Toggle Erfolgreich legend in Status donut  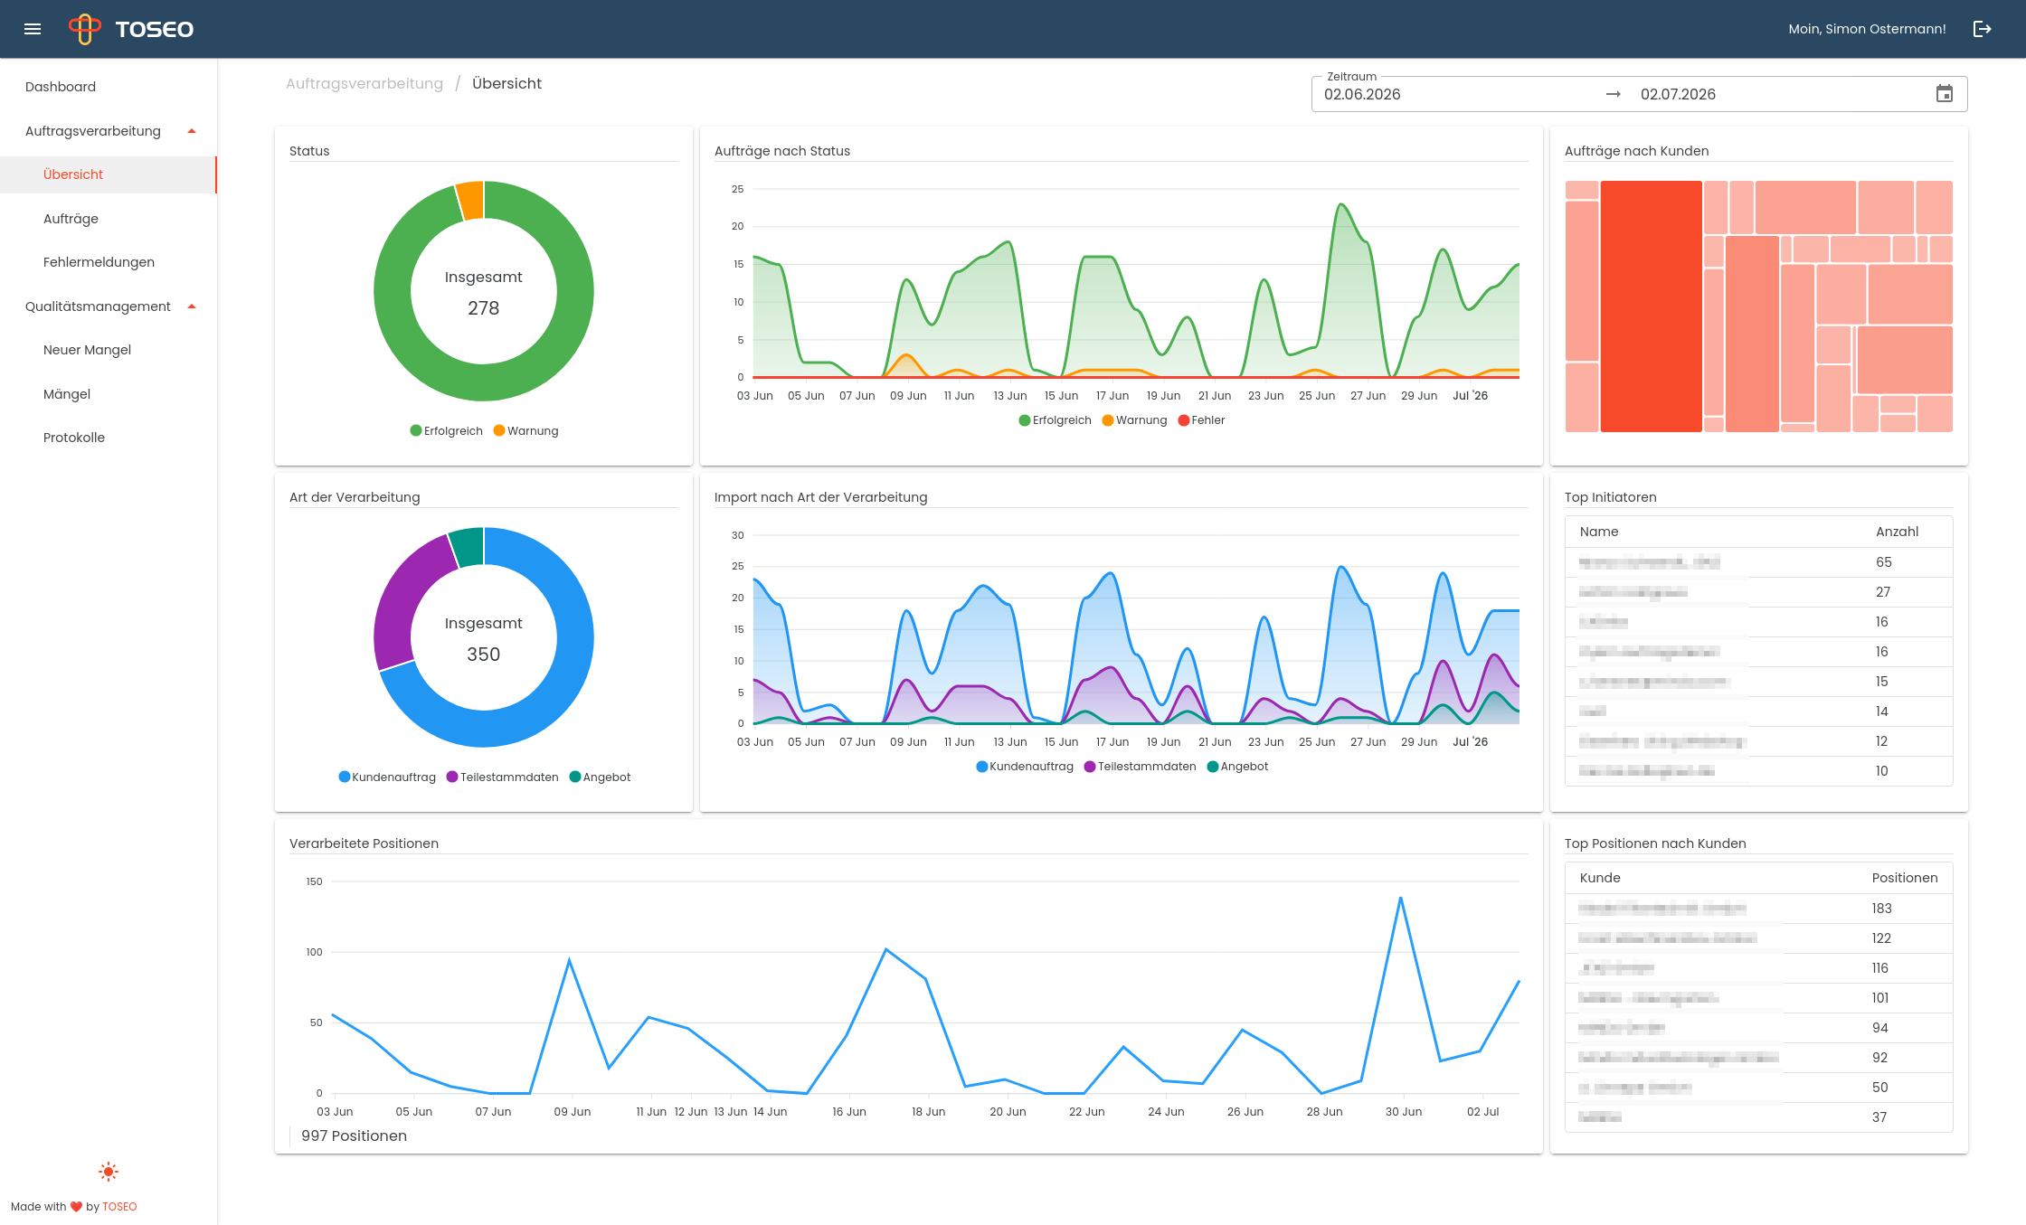pyautogui.click(x=446, y=430)
